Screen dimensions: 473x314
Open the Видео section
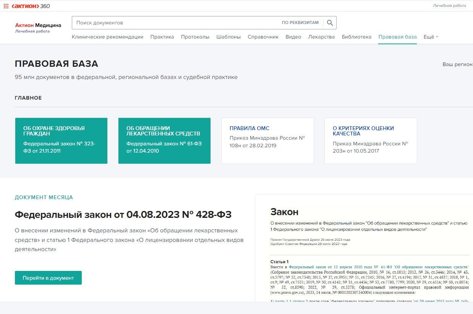293,37
